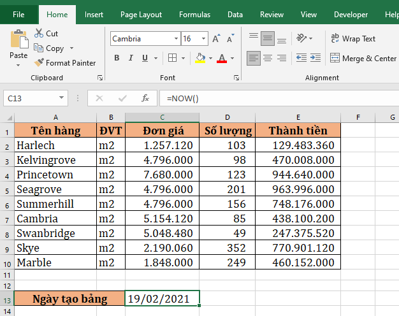The width and height of the screenshot is (399, 316).
Task: Increase font size with the larger A icon
Action: click(x=216, y=39)
